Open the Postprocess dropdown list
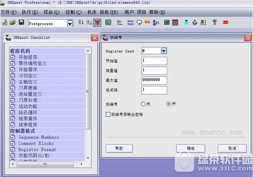 click(70, 24)
